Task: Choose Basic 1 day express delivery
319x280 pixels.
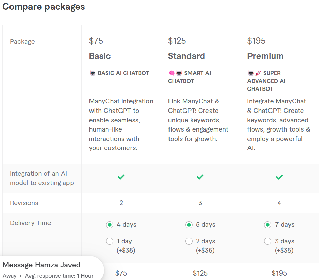Action: pos(109,241)
